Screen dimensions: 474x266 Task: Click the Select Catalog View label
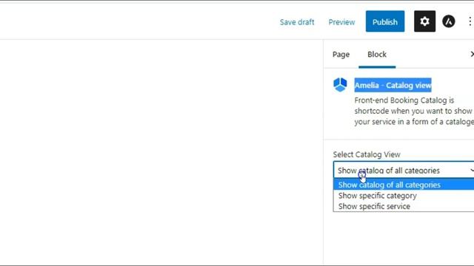[x=367, y=154]
